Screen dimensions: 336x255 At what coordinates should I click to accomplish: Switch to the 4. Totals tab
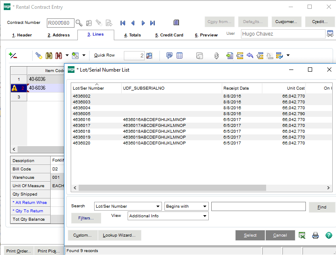(x=132, y=35)
